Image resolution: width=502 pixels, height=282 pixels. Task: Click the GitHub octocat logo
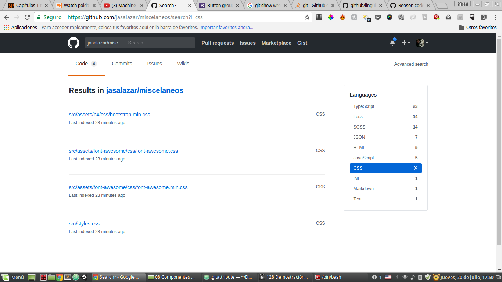[x=73, y=43]
